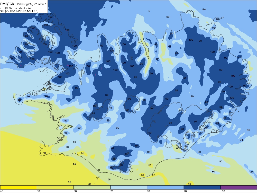Click the dark blue 90–100 legend swatch
The height and width of the screenshot is (193, 257).
[202, 187]
